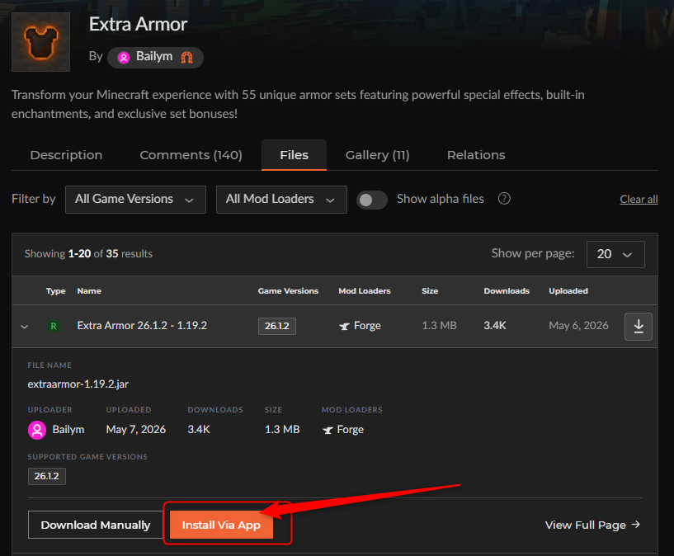
Task: Click the orange horseshoe badge next to Bailym
Action: (187, 57)
